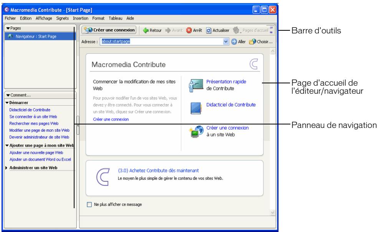
Task: Click the scrollbar down arrow
Action: click(273, 212)
